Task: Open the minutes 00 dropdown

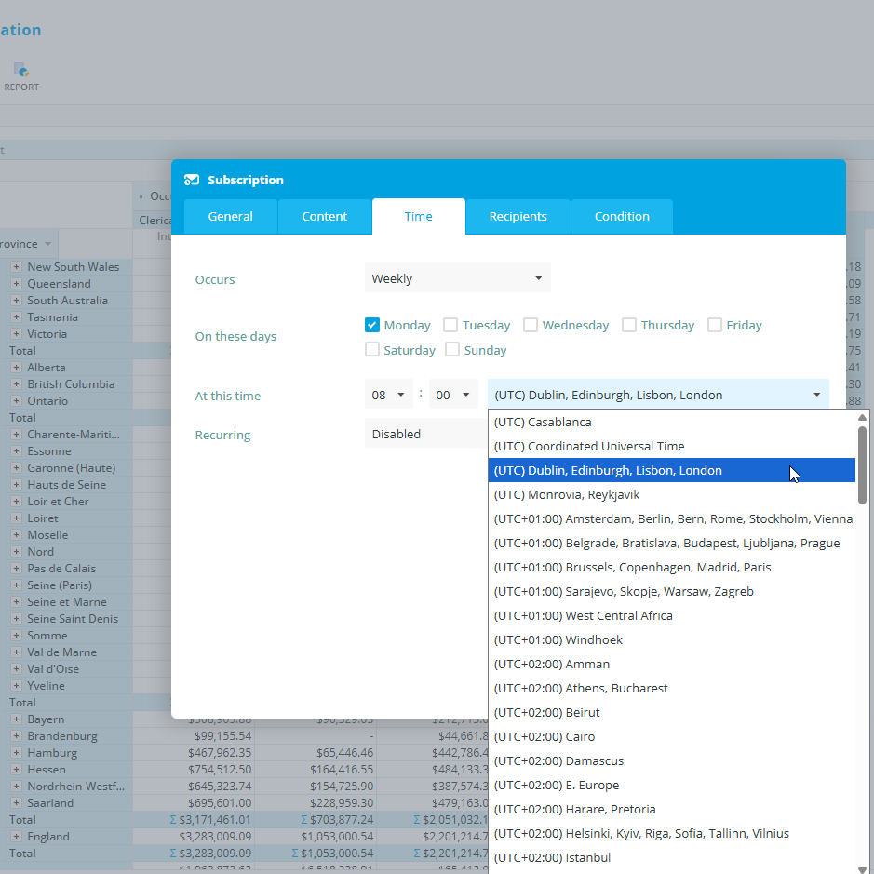Action: pos(452,395)
